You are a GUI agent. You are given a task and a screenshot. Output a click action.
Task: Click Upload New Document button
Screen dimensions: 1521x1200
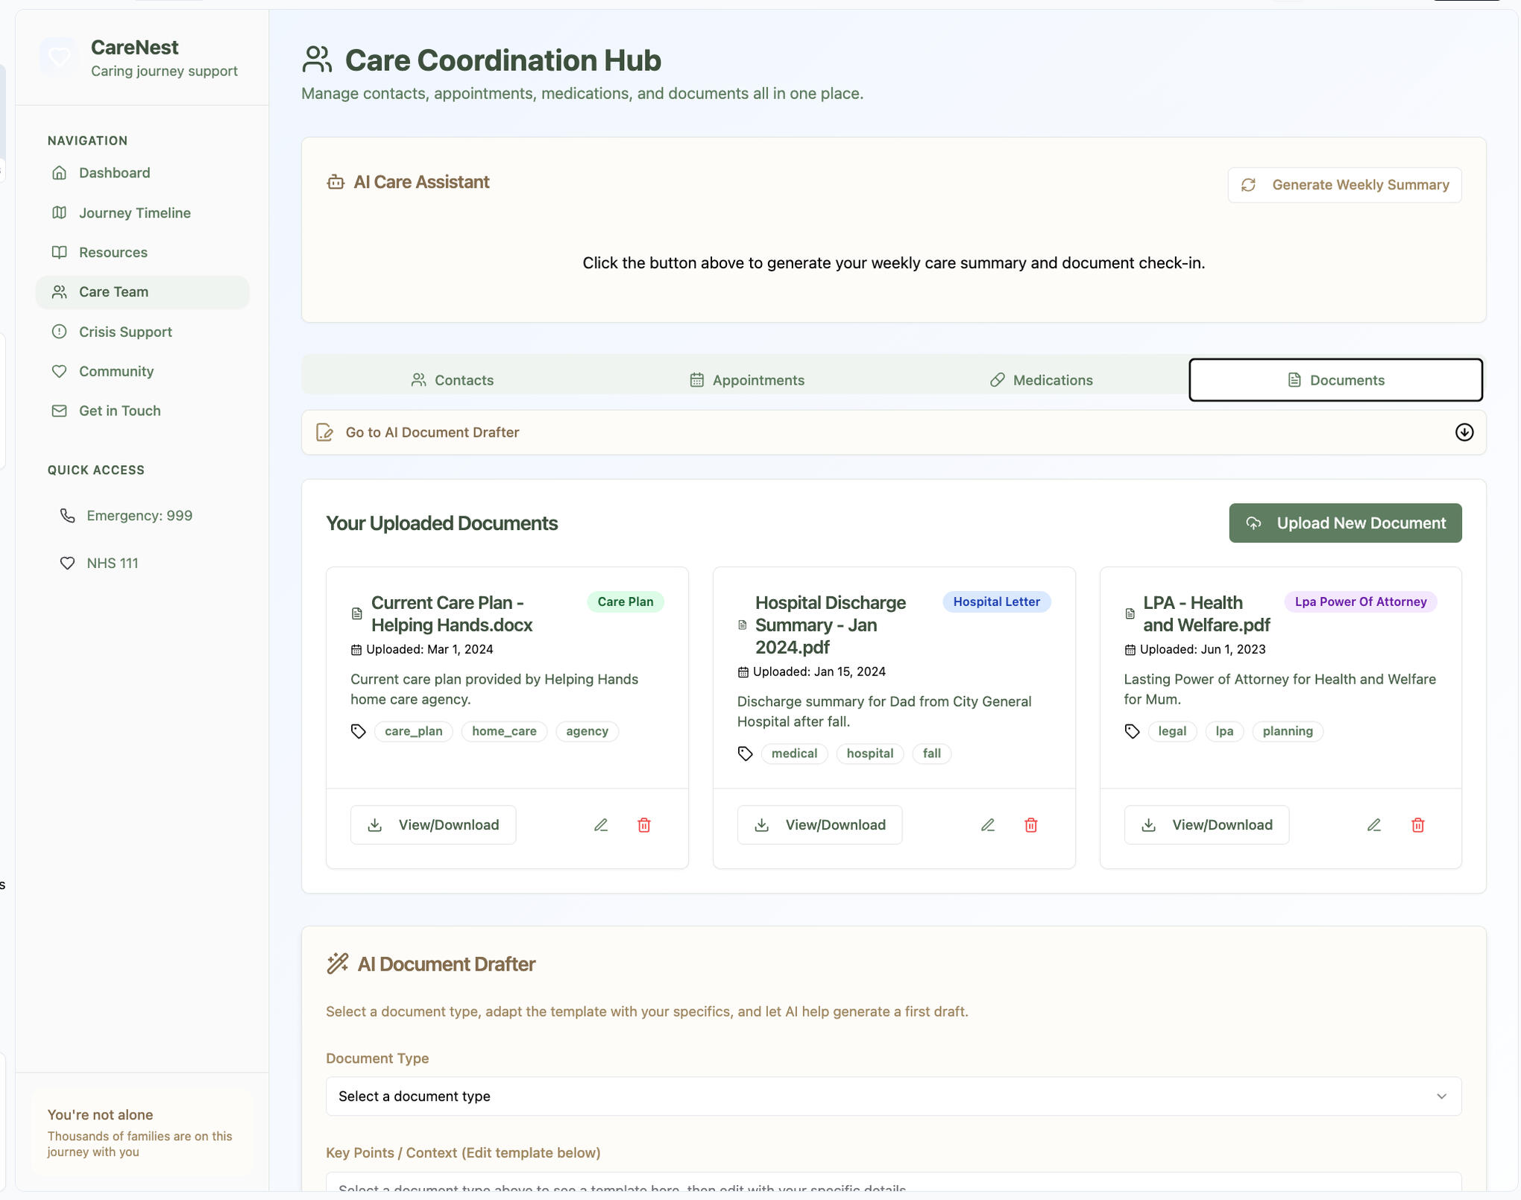[x=1345, y=523]
